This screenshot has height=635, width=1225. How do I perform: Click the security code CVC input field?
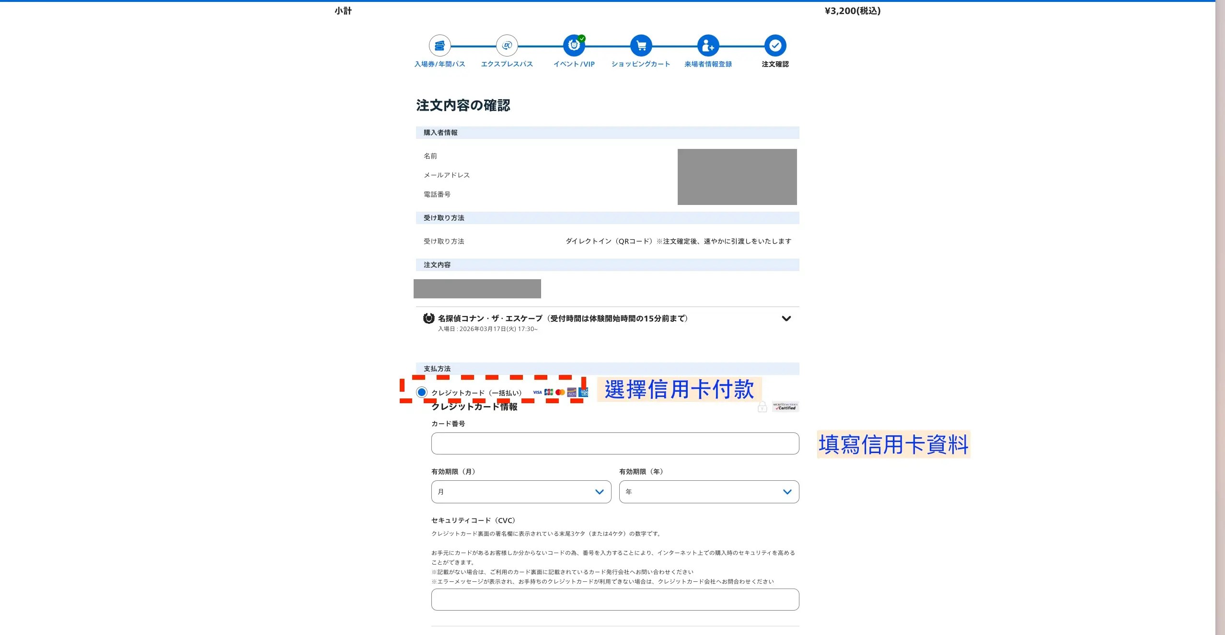click(615, 600)
